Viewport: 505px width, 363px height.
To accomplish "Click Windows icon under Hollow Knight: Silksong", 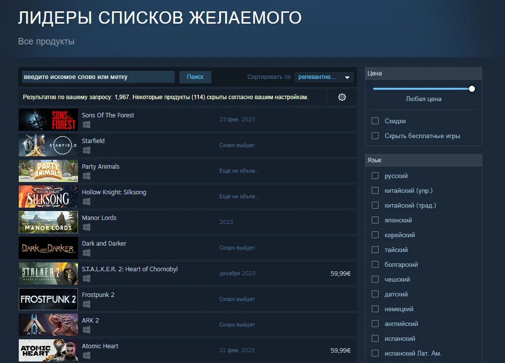I will [86, 202].
